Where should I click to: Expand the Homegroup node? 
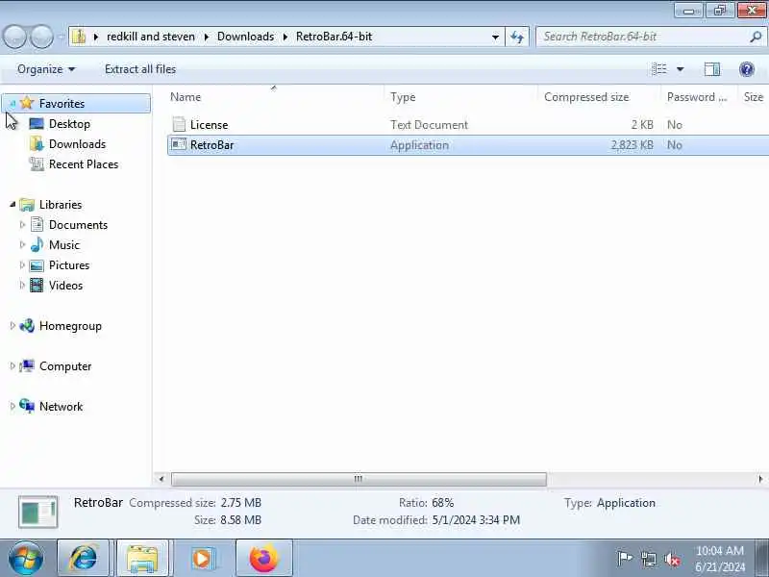pos(12,326)
